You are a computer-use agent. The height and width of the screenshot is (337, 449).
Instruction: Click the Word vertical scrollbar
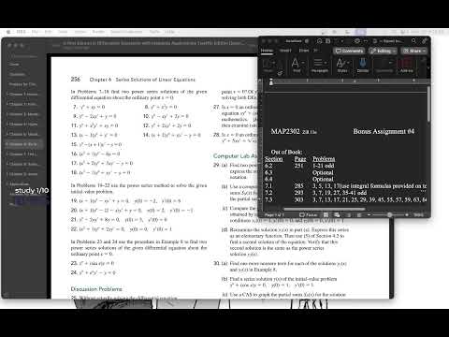point(428,105)
